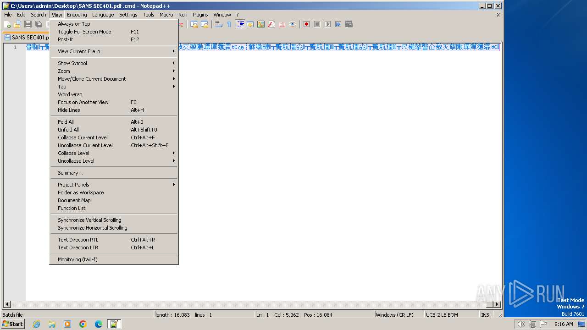Click the Open file toolbar icon
Screen dimensions: 587x330
(x=17, y=24)
